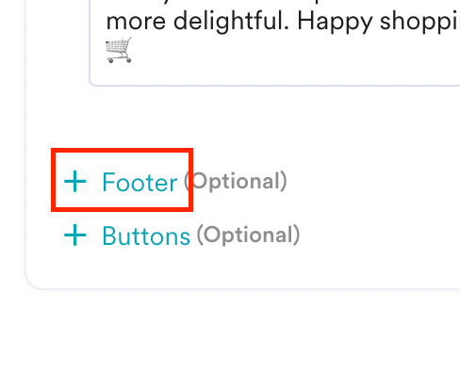Click the plus icon beside Buttons
This screenshot has width=460, height=373.
tap(74, 235)
